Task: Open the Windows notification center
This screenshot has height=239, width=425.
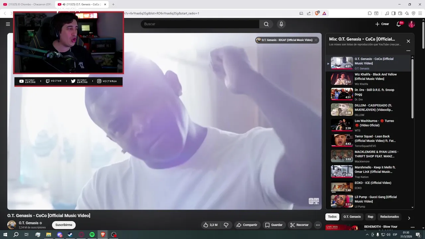Action: pos(418,235)
